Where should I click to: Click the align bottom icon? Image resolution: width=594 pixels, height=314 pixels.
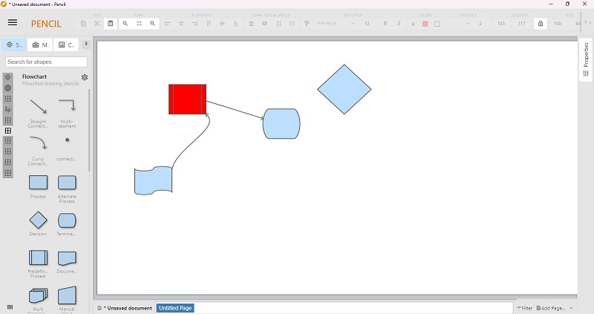pyautogui.click(x=236, y=24)
